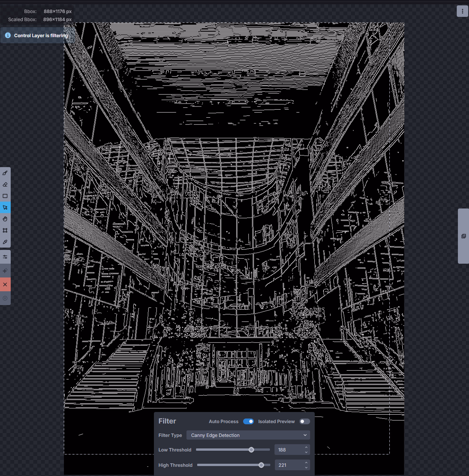Enable the Isolated Preview switch
469x476 pixels.
tap(304, 422)
